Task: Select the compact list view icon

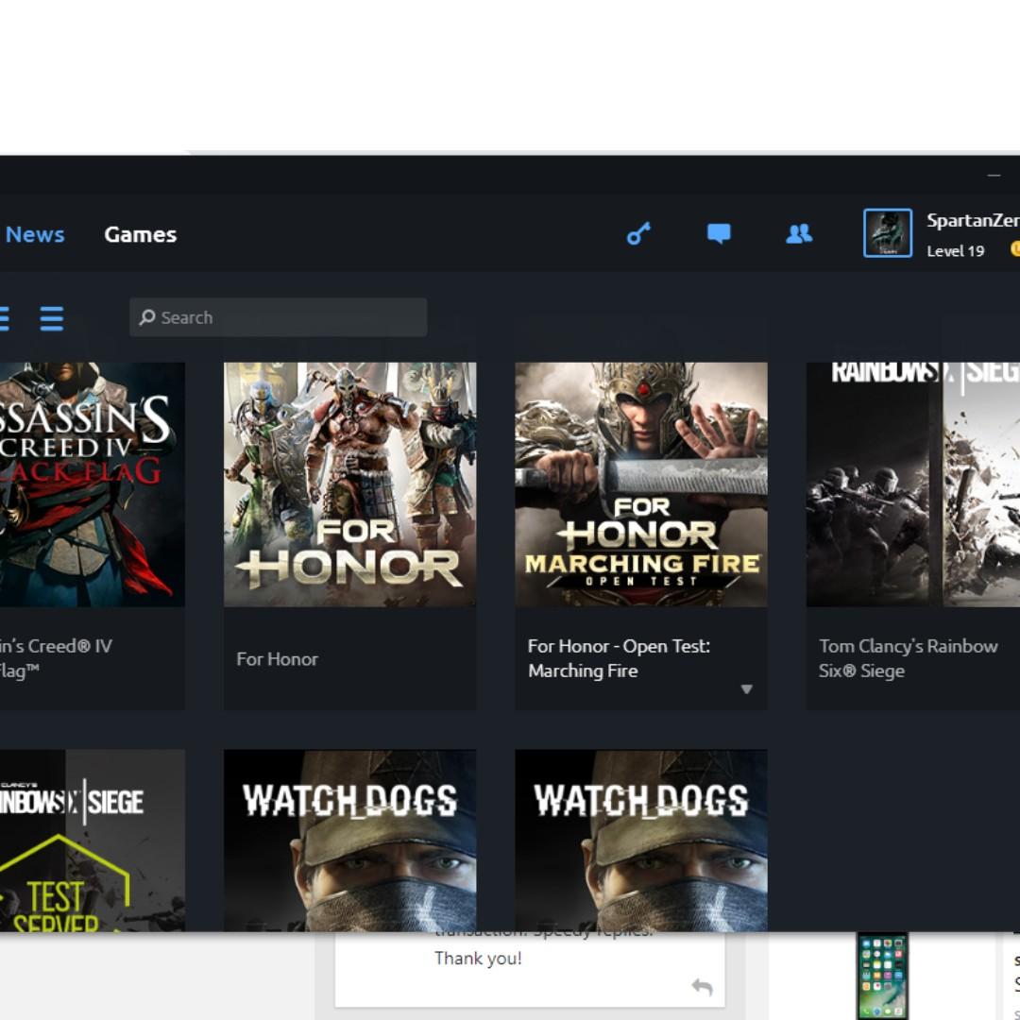Action: [x=52, y=319]
